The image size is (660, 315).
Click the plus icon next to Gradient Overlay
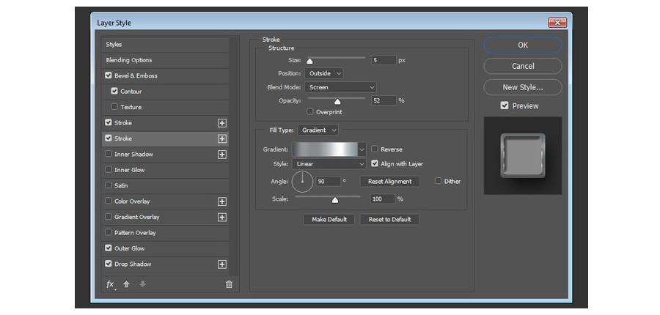click(221, 217)
